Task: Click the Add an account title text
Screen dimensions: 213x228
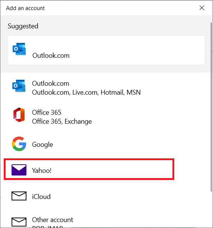Action: click(25, 8)
